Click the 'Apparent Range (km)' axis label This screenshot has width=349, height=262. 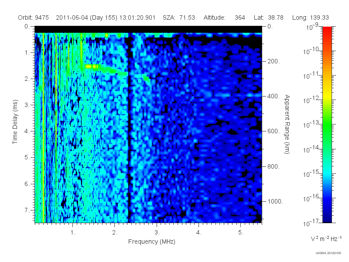pyautogui.click(x=287, y=124)
